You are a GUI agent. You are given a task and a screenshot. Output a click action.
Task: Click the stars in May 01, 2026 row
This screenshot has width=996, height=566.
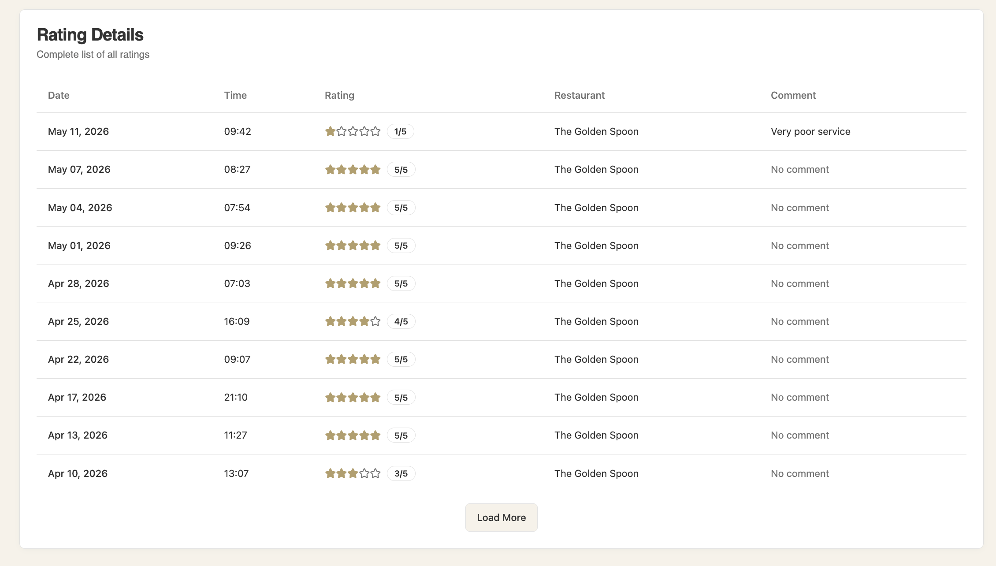click(x=353, y=246)
